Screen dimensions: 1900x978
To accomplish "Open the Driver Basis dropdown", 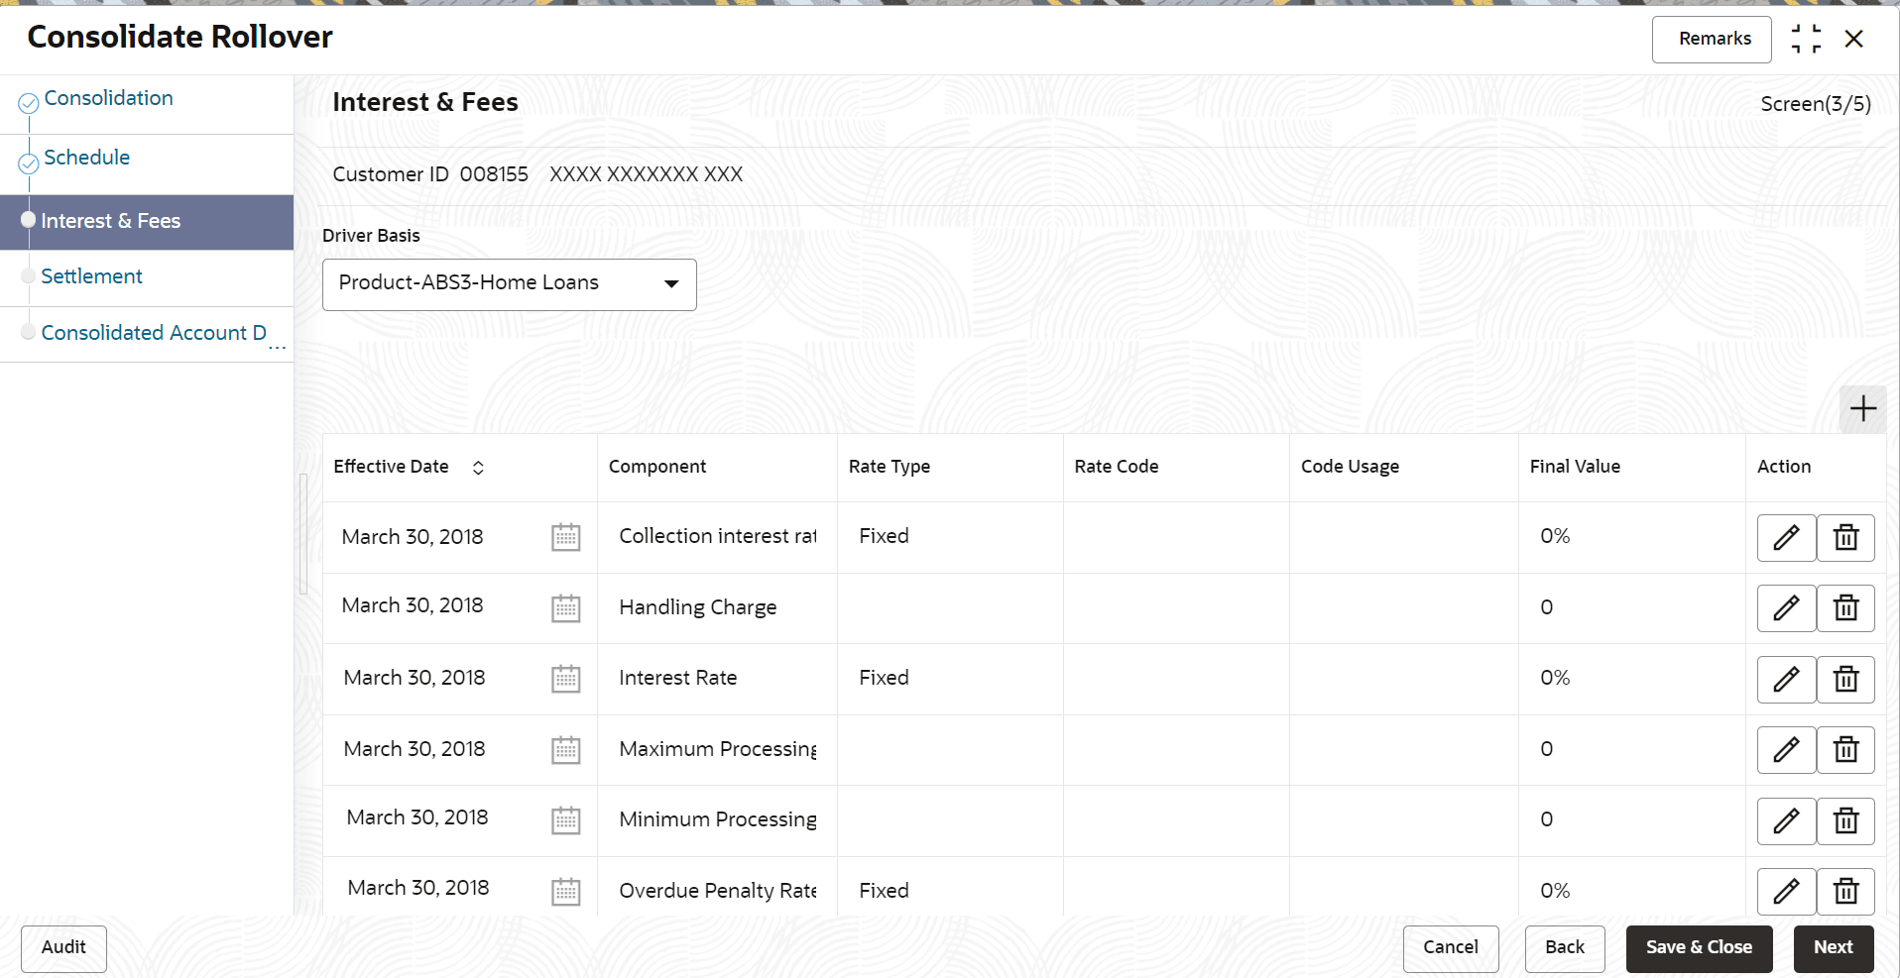I will (x=509, y=284).
